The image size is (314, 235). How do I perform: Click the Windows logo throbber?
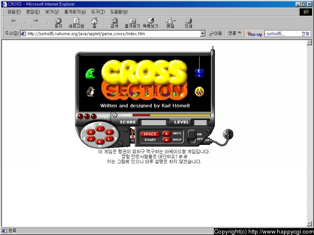point(306,12)
